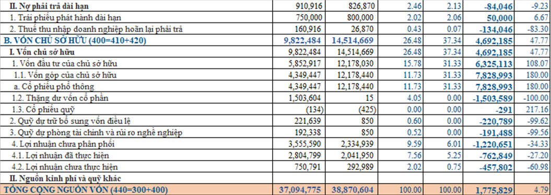The height and width of the screenshot is (195, 551).
Task: Select 'B. VỐN CHỦ SỞ HỮU' header cell
Action: 136,40
